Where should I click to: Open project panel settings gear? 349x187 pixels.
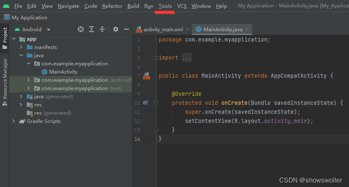pyautogui.click(x=116, y=29)
